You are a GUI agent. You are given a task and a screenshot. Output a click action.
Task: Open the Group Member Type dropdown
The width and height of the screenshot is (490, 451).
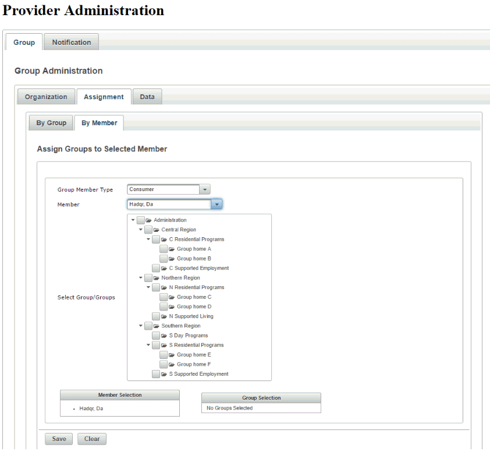tap(204, 189)
